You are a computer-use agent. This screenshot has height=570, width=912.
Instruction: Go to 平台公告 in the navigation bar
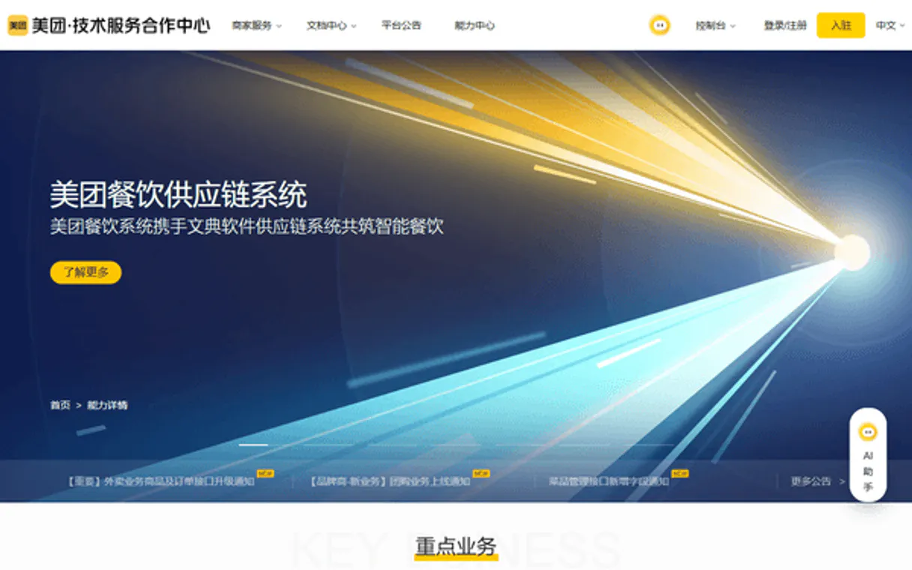pyautogui.click(x=401, y=25)
